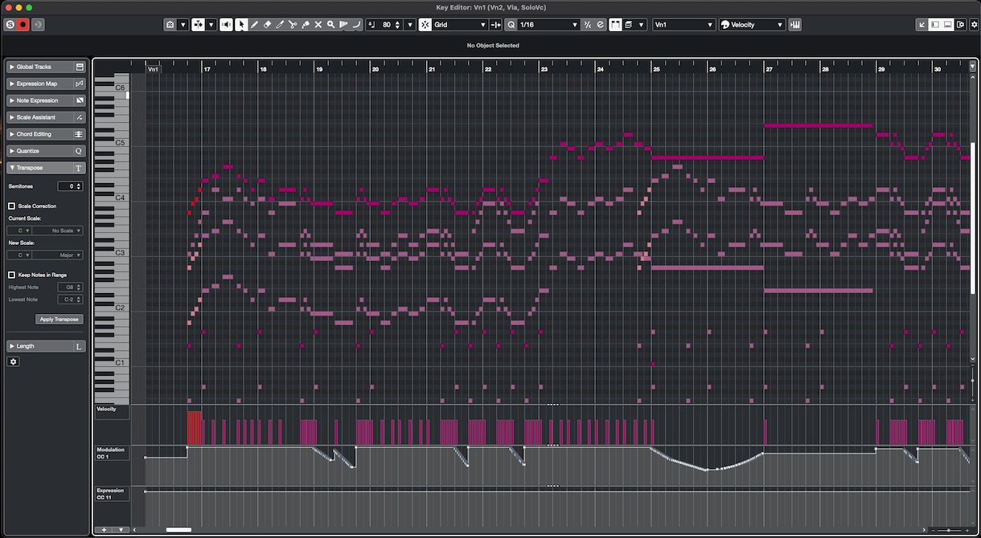
Task: Select the Object Selection arrow tool
Action: point(240,25)
